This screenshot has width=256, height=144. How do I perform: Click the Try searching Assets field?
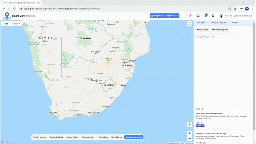(223, 37)
